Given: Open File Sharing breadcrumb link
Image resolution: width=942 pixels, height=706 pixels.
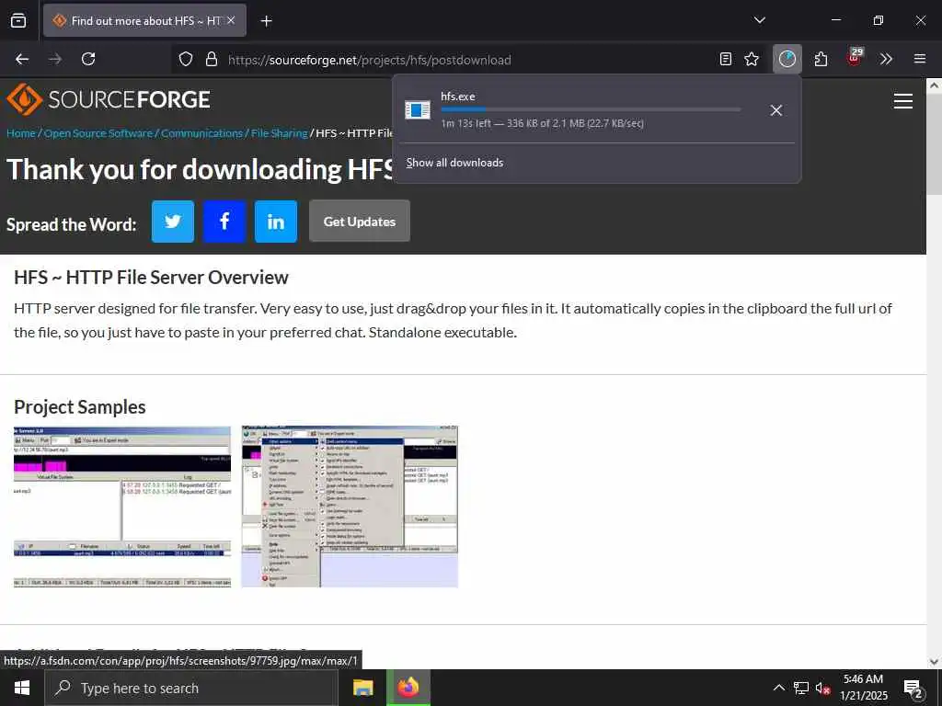Looking at the screenshot, I should (280, 133).
